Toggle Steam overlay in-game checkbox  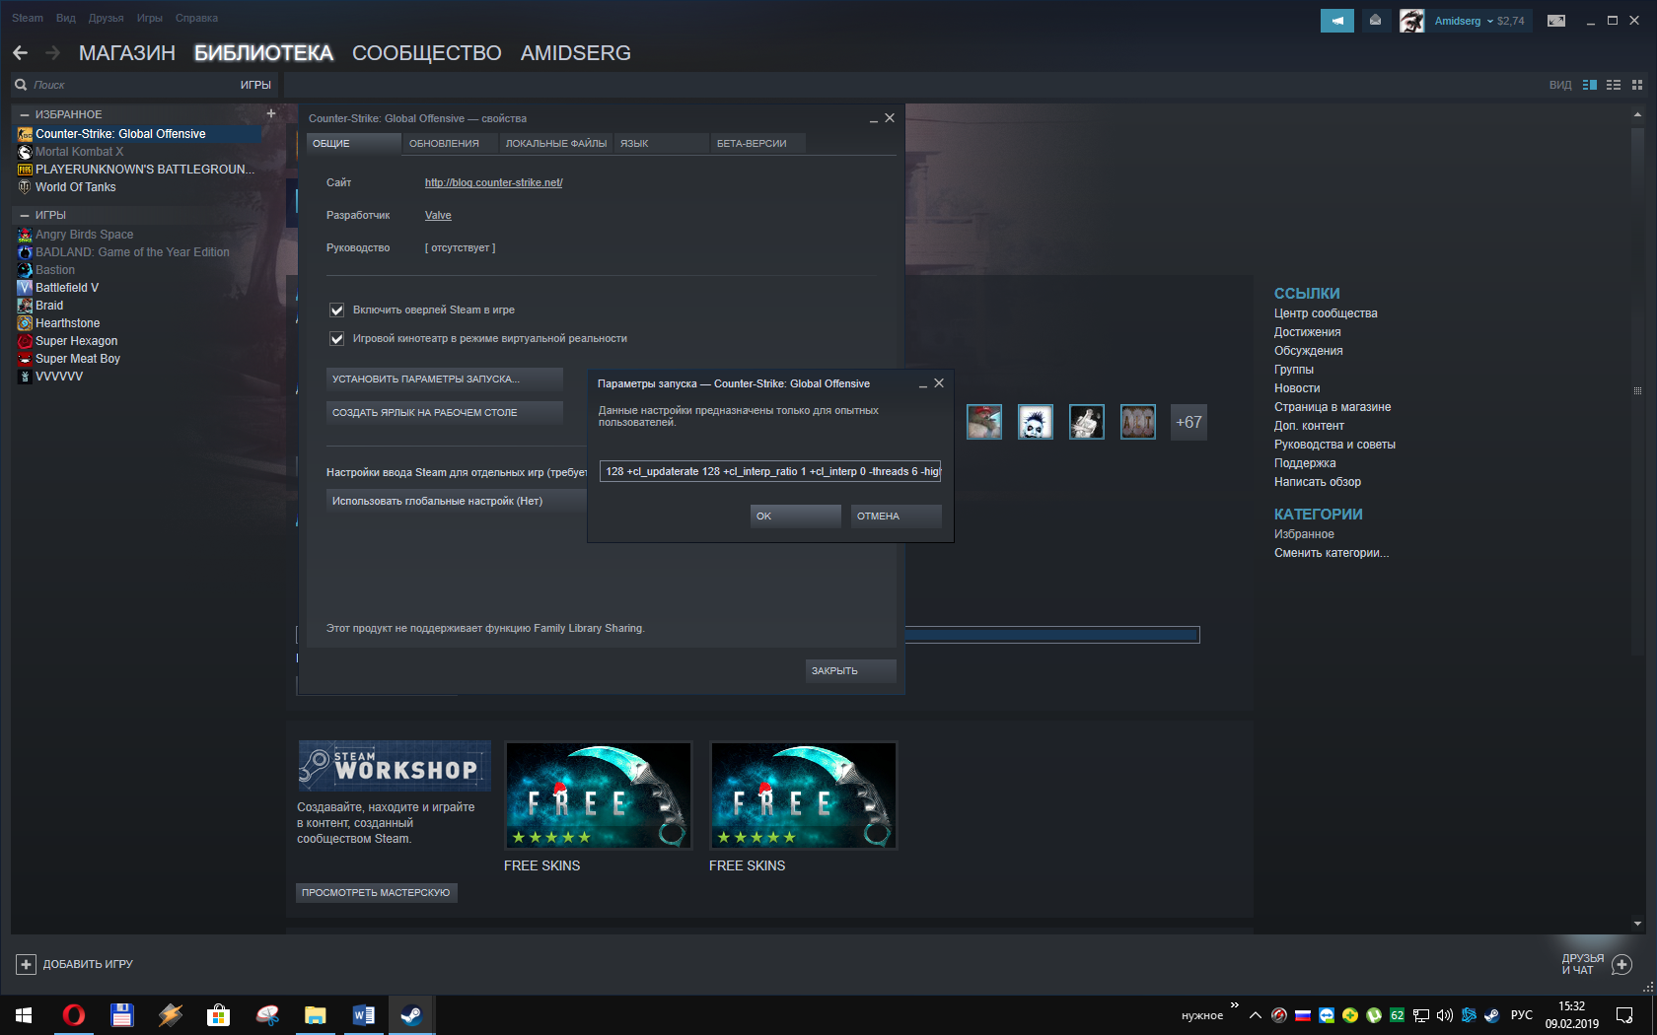tap(336, 310)
